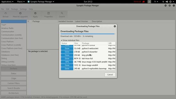Image resolution: width=176 pixels, height=99 pixels.
Task: Click linux-image-amd64 package row
Action: tap(88, 65)
